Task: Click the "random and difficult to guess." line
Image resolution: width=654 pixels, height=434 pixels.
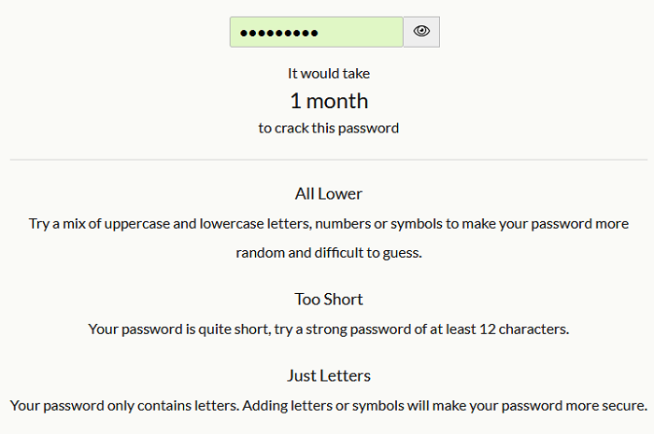Action: tap(329, 253)
